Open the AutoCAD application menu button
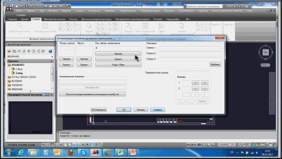Viewport: 282px width, 159px height. tap(9, 8)
